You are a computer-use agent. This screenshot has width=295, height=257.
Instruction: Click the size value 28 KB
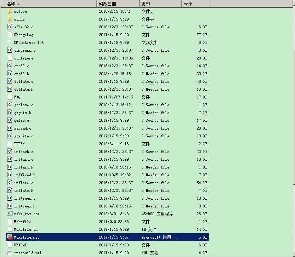click(x=202, y=58)
